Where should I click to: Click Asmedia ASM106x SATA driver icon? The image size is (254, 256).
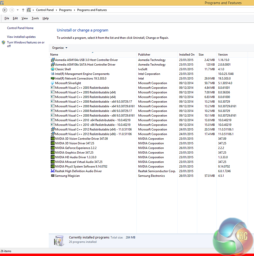[53, 64]
